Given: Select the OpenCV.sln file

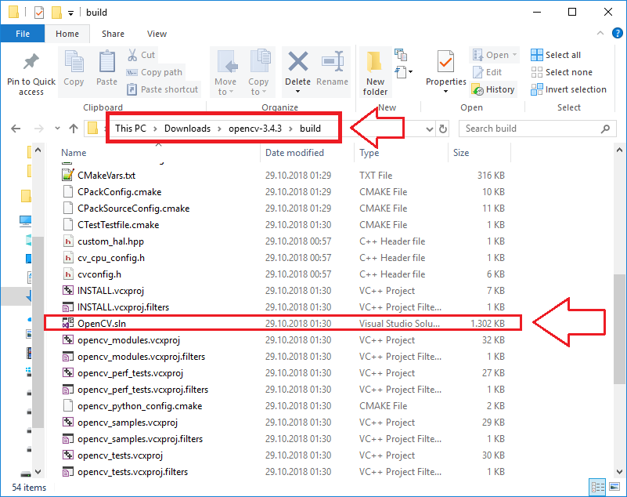Looking at the screenshot, I should (283, 323).
